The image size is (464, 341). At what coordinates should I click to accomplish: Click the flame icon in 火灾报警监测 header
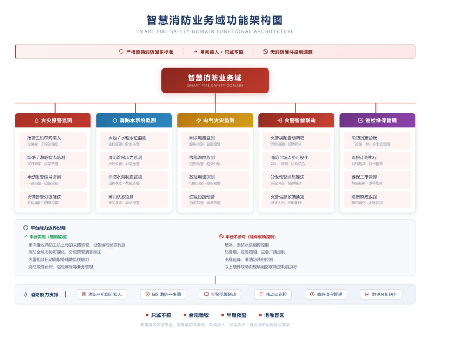(x=36, y=121)
